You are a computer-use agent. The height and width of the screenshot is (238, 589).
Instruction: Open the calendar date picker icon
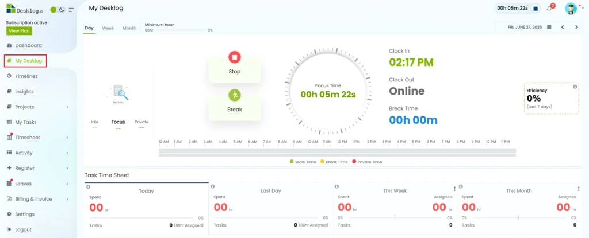[x=549, y=27]
